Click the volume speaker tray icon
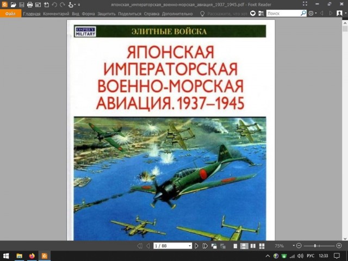The image size is (348, 261). [300, 256]
